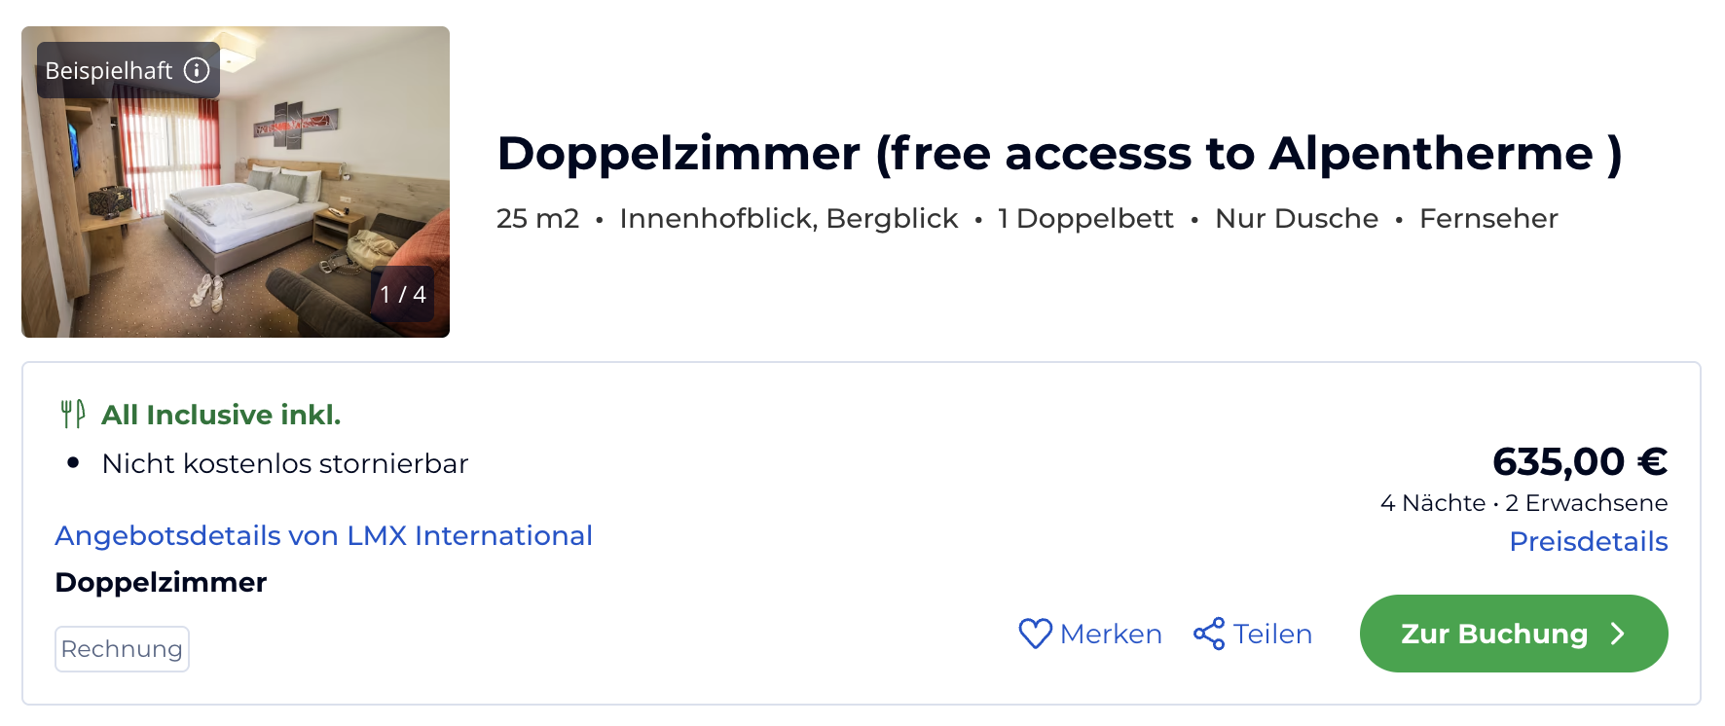
Task: Click the Nicht kostenlos stornierbar text
Action: (x=284, y=463)
